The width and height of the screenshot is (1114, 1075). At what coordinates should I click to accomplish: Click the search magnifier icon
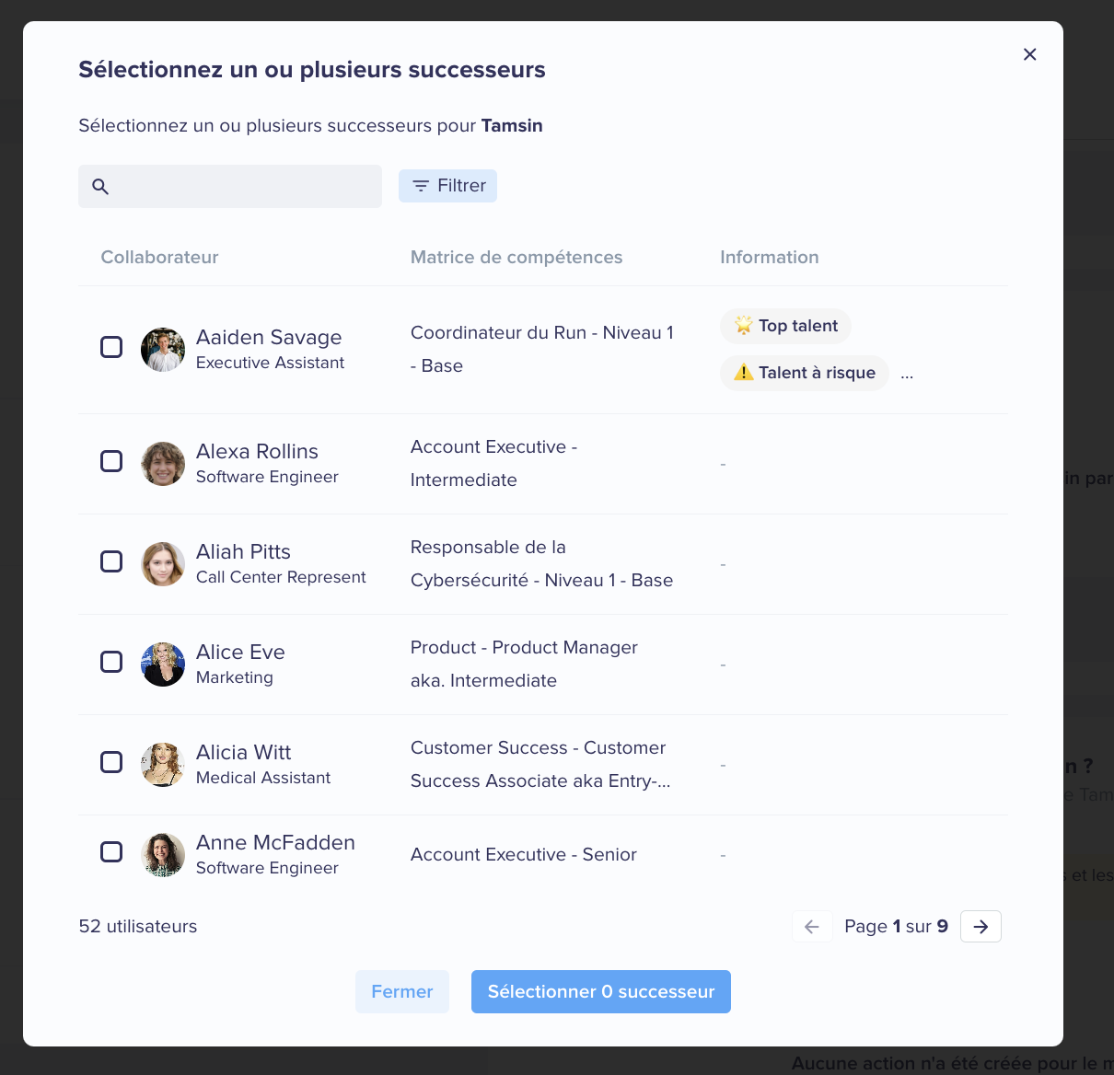click(x=101, y=187)
